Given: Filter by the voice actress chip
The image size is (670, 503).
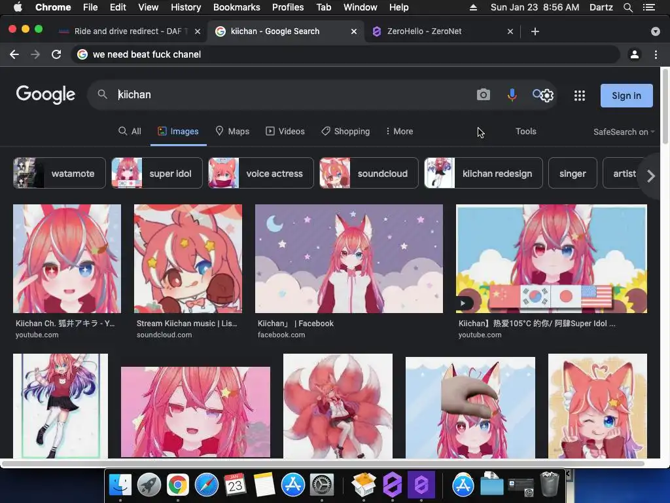Looking at the screenshot, I should (x=261, y=173).
